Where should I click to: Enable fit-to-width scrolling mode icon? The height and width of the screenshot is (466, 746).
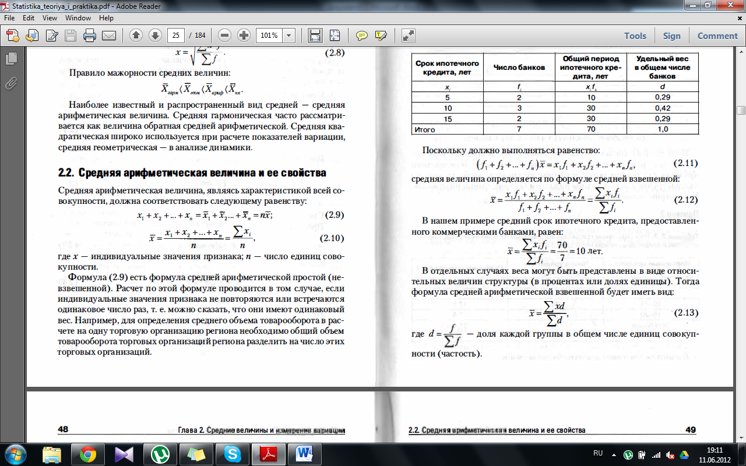[x=315, y=36]
